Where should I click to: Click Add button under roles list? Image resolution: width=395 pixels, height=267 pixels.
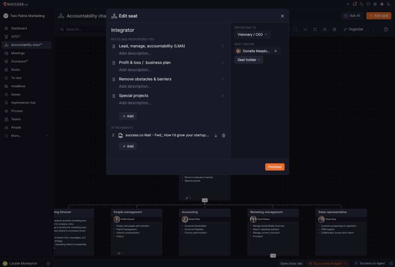tap(128, 116)
